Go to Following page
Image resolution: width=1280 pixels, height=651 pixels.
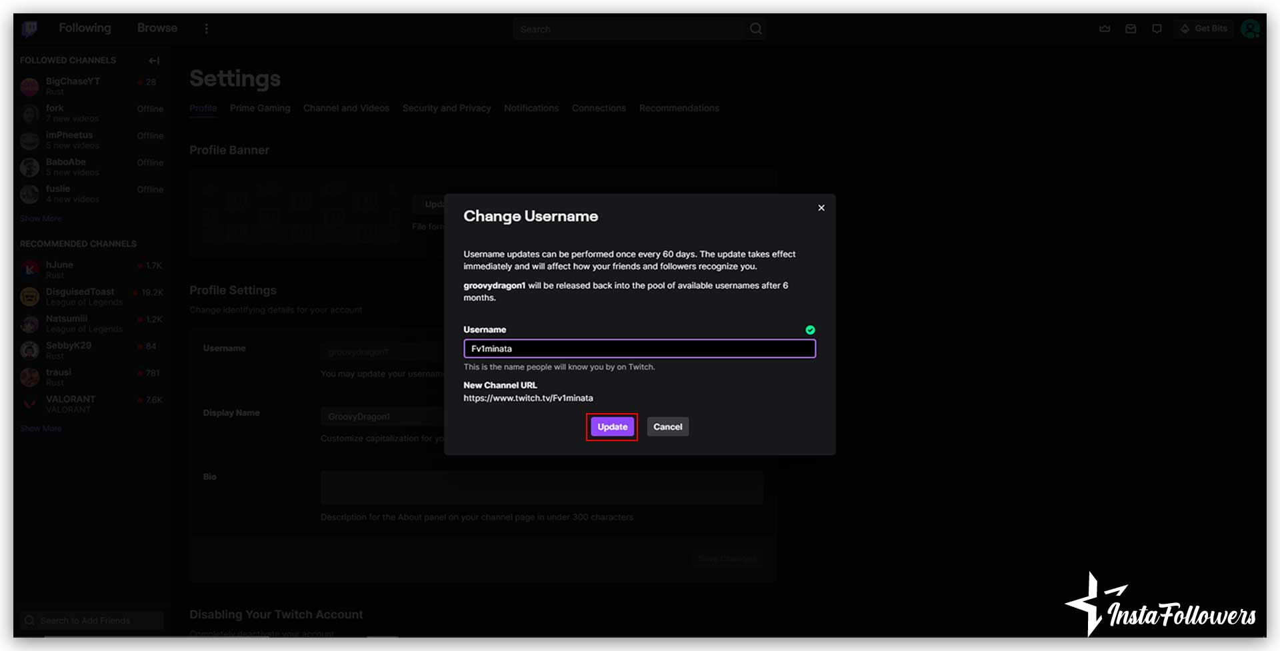85,28
